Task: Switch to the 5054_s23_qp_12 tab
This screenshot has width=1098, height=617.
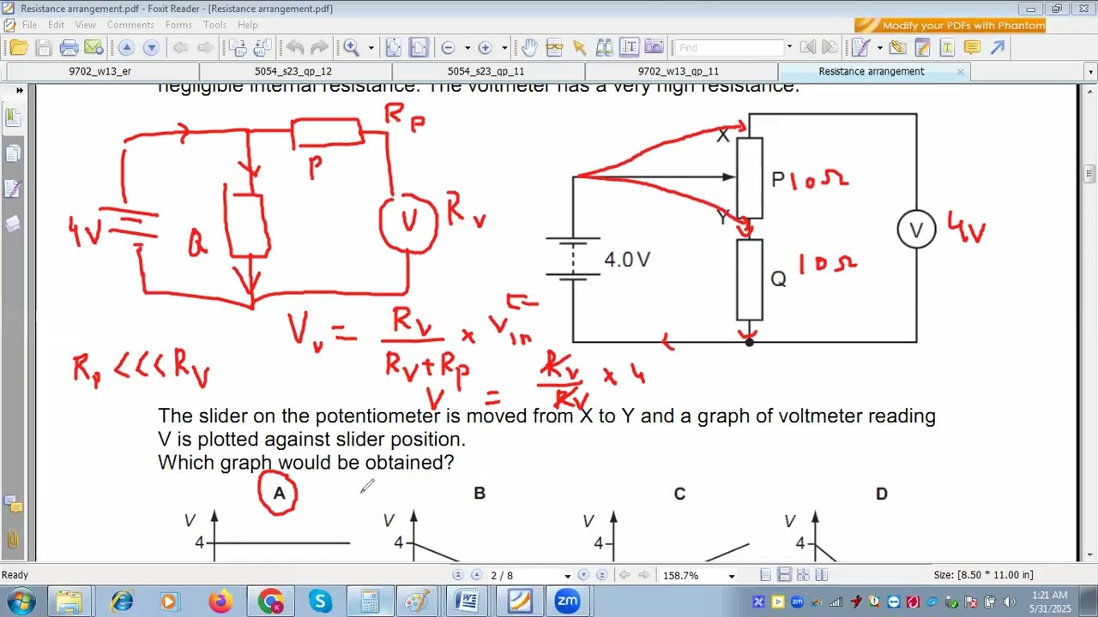Action: coord(293,72)
